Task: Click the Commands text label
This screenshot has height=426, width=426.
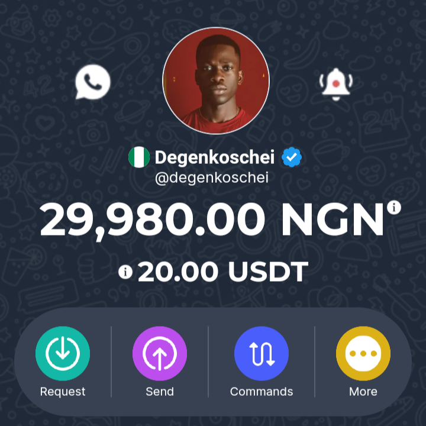Action: (262, 392)
